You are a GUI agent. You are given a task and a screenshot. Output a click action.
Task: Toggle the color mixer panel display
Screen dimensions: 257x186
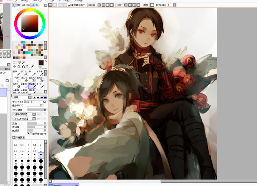pos(28,5)
